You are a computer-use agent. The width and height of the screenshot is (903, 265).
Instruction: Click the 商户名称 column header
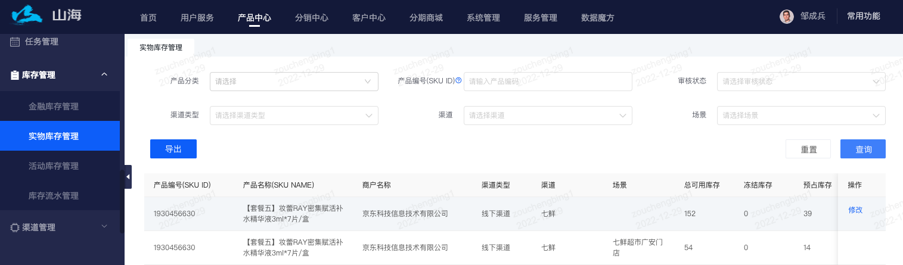tap(377, 185)
